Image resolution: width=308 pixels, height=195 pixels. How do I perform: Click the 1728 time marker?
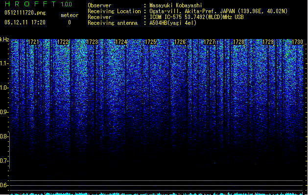(x=238, y=42)
